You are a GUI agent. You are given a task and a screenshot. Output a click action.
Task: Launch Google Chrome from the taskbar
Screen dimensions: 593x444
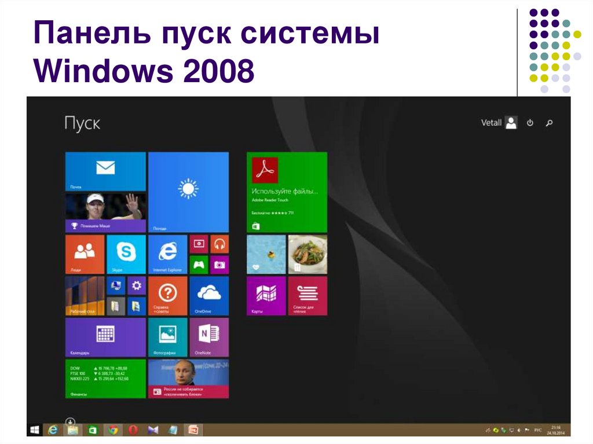[x=113, y=430]
